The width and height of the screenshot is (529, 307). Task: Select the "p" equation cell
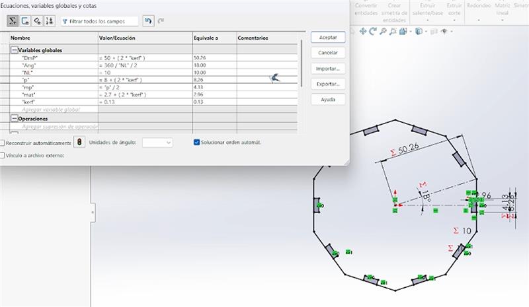pyautogui.click(x=145, y=80)
